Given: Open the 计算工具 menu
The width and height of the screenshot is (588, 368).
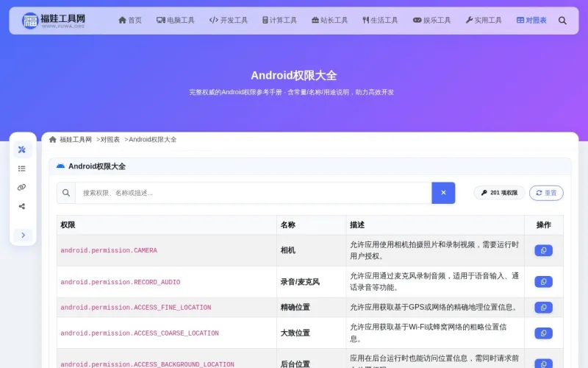Looking at the screenshot, I should click(279, 21).
